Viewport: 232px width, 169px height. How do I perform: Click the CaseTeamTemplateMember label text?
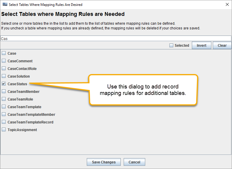pyautogui.click(x=31, y=115)
